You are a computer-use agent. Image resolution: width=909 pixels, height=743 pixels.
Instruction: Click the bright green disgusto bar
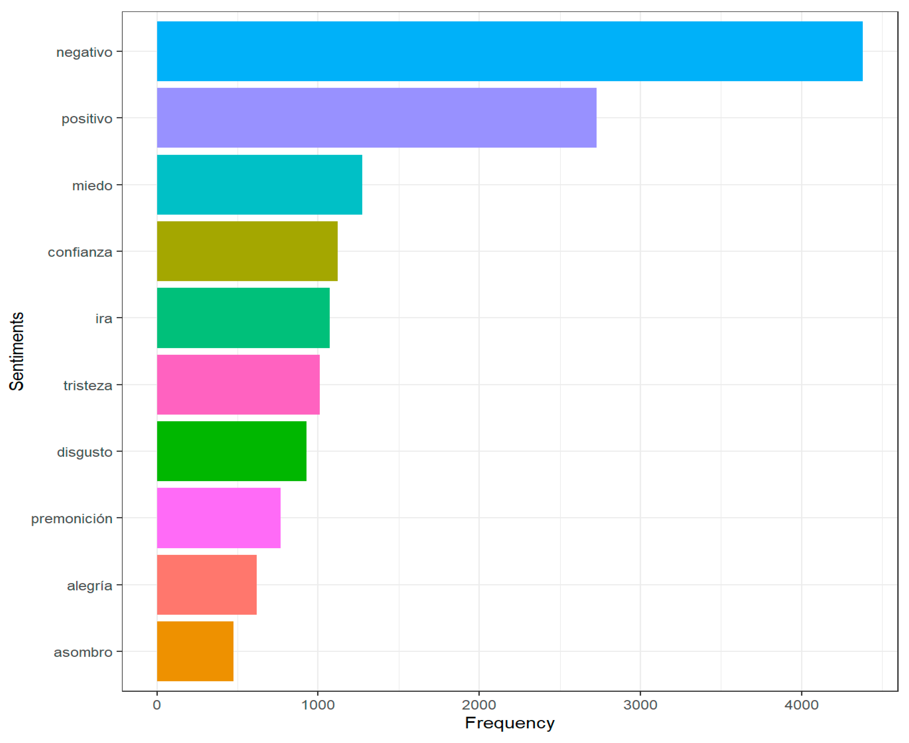pos(231,451)
